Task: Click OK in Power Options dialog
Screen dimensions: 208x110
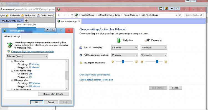Action: (37, 102)
